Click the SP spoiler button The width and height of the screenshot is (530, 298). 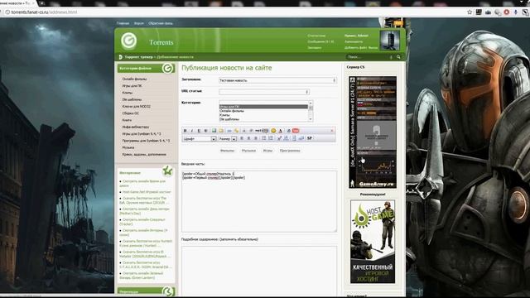coord(309,138)
